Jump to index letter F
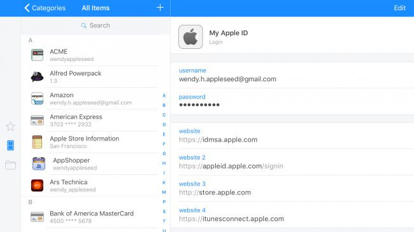This screenshot has width=414, height=232. (x=164, y=144)
